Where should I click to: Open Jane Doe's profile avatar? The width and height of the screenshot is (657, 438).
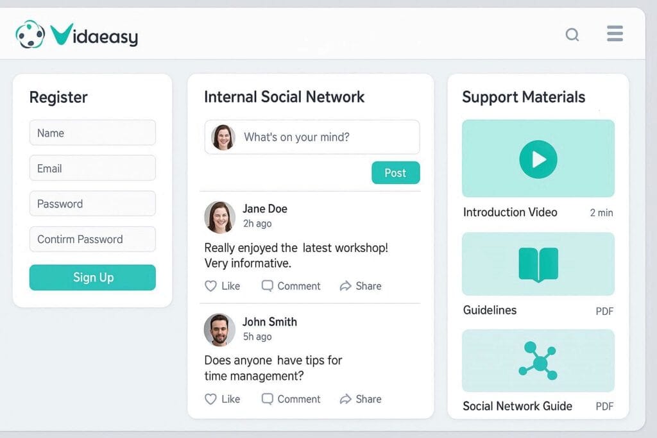tap(219, 217)
